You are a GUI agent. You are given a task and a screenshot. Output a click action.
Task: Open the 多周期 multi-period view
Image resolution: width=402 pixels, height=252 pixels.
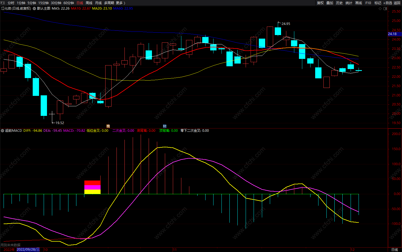pos(109,3)
